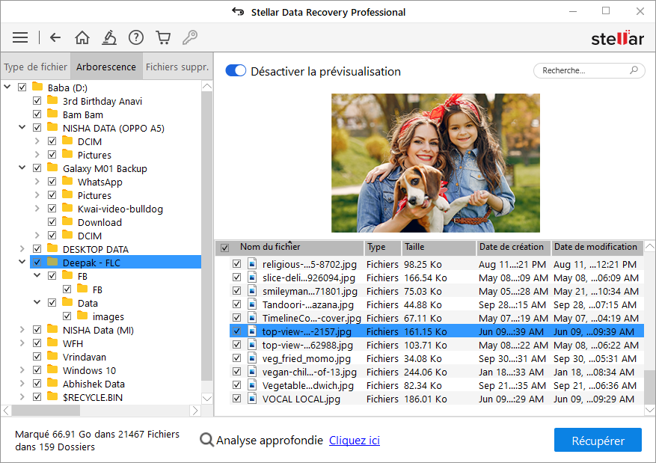Click the Récupérer button

click(x=598, y=441)
